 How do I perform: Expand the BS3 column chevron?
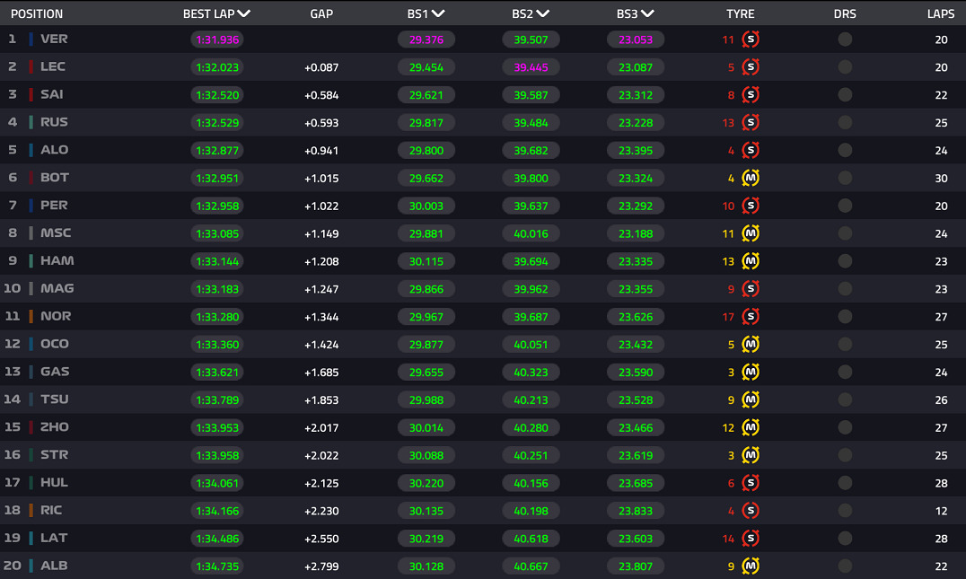click(x=647, y=13)
